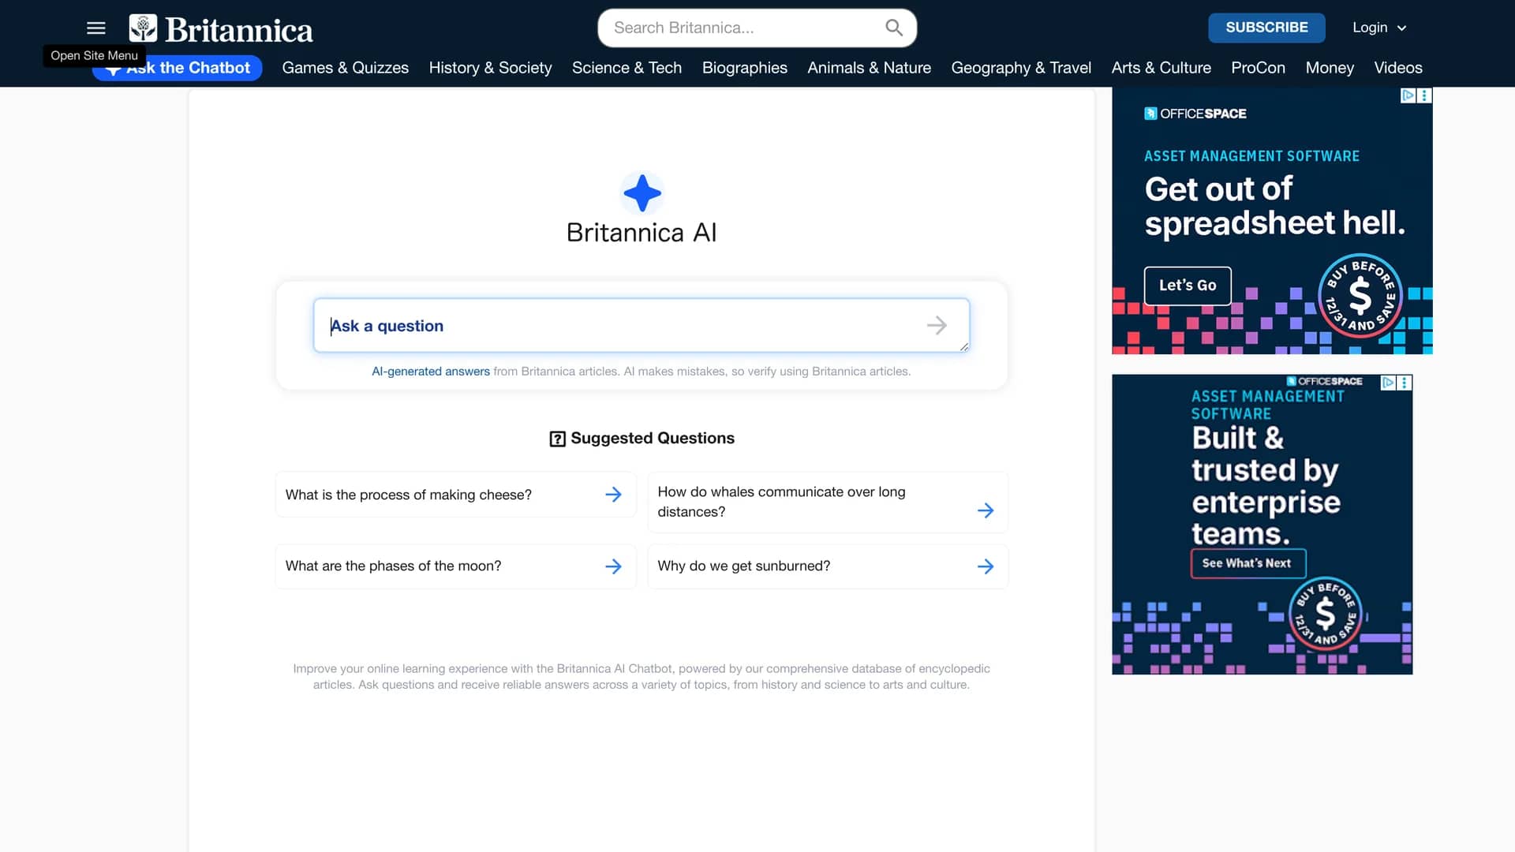This screenshot has height=852, width=1515.
Task: Select phases of the moon question
Action: [x=455, y=566]
